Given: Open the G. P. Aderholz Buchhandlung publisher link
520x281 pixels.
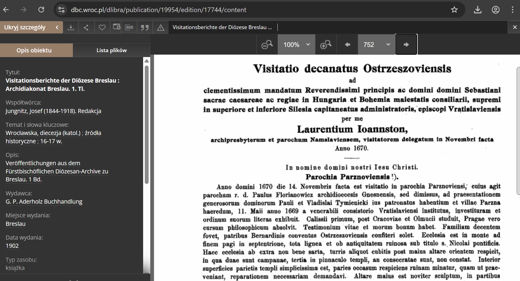Looking at the screenshot, I should pos(44,201).
